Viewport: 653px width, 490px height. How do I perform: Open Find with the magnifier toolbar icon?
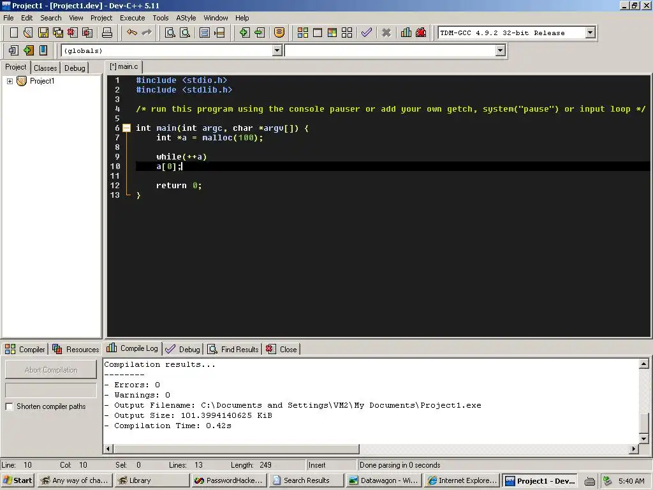coord(170,33)
